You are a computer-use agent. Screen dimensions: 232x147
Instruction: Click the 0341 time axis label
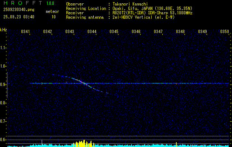point(25,32)
